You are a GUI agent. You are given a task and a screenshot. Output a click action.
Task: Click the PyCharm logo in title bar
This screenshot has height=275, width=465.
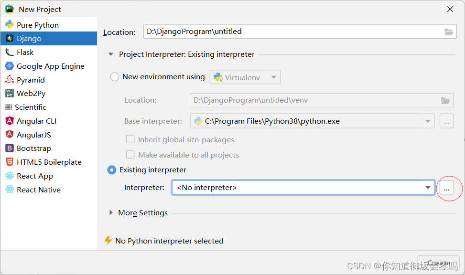click(x=10, y=9)
